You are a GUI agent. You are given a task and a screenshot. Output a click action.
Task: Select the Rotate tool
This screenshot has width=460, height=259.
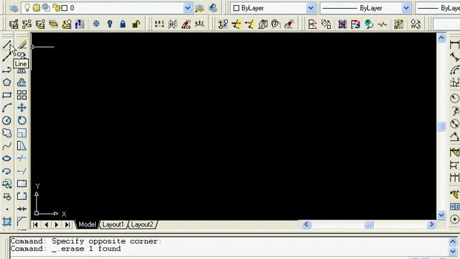point(22,120)
